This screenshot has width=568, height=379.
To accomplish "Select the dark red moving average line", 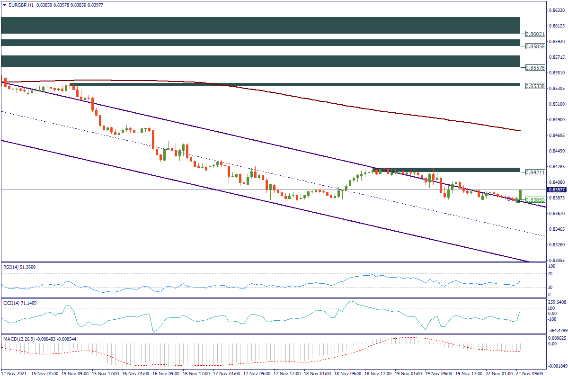I will point(331,101).
